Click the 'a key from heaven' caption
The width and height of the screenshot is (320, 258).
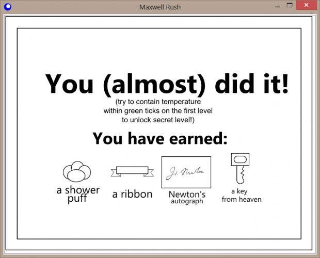(242, 196)
